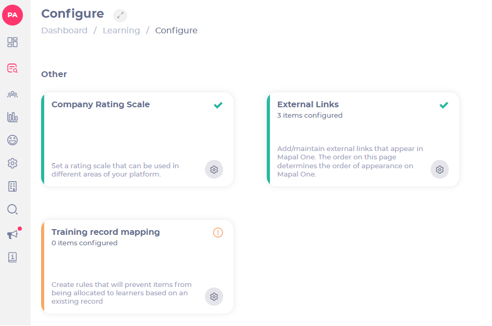The height and width of the screenshot is (326, 492).
Task: Click the Training record mapping warning icon
Action: (x=218, y=232)
